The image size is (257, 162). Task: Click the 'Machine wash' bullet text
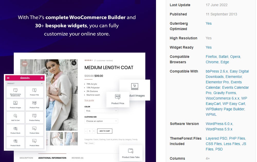(x=93, y=95)
